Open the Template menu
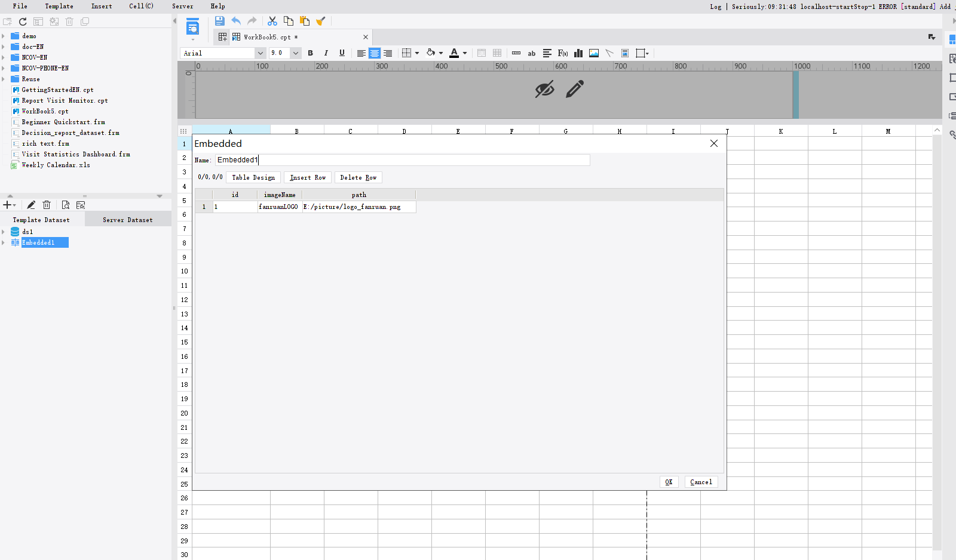 pos(59,7)
